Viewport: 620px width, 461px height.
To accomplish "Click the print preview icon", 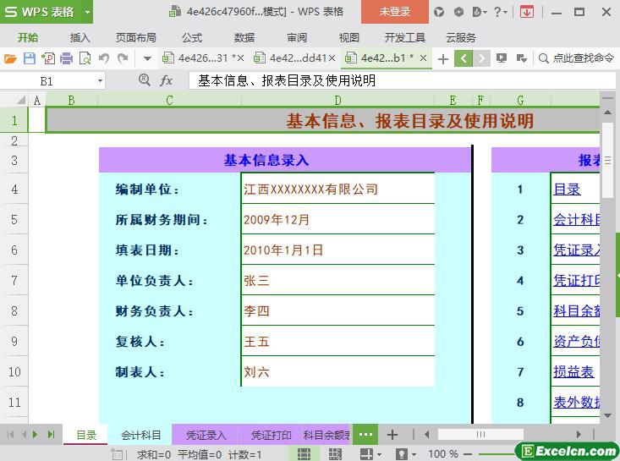I will [85, 58].
